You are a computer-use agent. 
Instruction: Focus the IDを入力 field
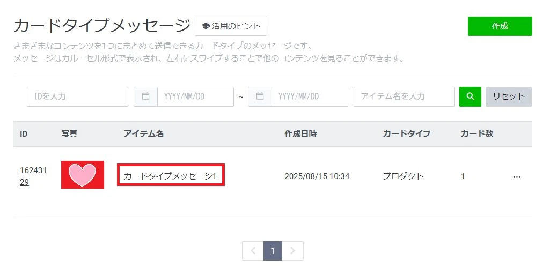77,96
